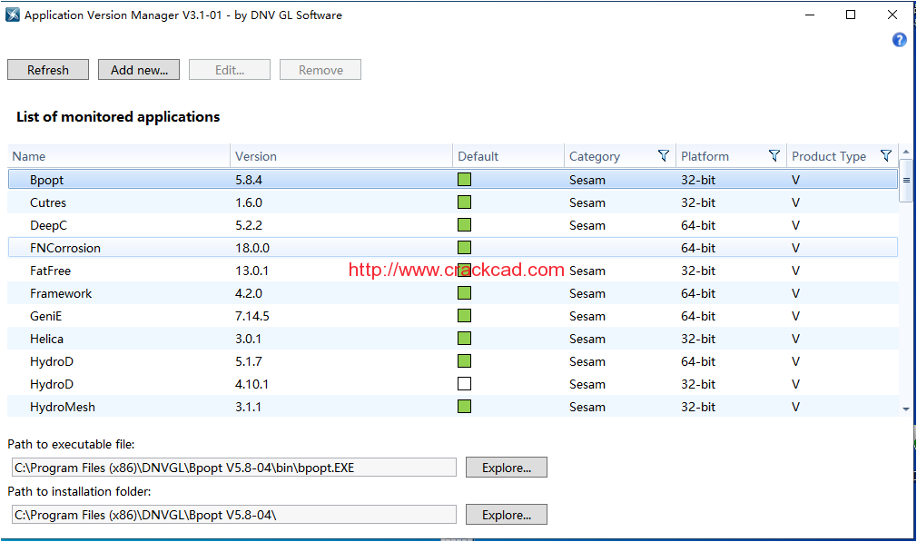The height and width of the screenshot is (542, 917).
Task: Toggle Default checkbox for Bpopt
Action: coord(464,180)
